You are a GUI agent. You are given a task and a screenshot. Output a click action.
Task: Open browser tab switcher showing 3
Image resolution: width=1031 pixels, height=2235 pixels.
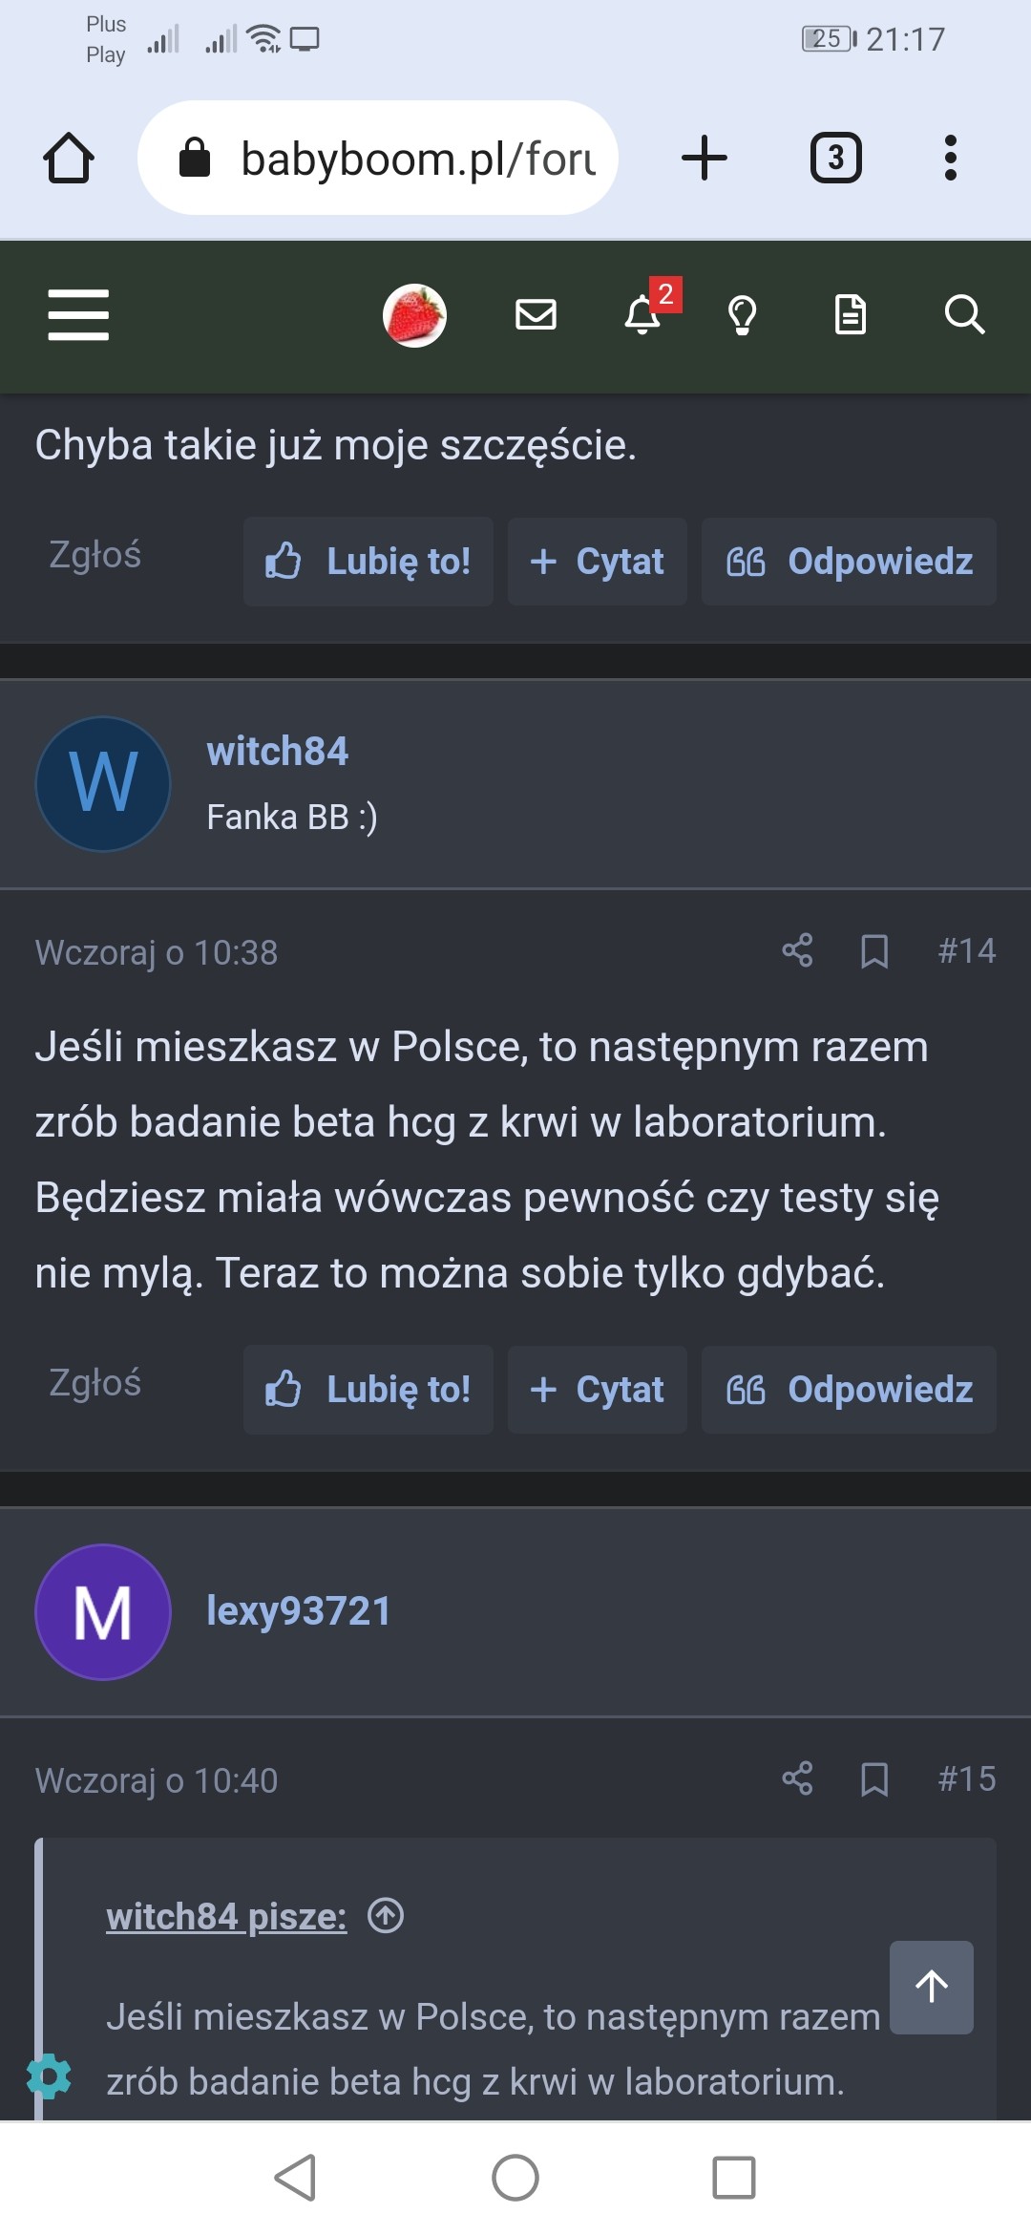pyautogui.click(x=836, y=158)
